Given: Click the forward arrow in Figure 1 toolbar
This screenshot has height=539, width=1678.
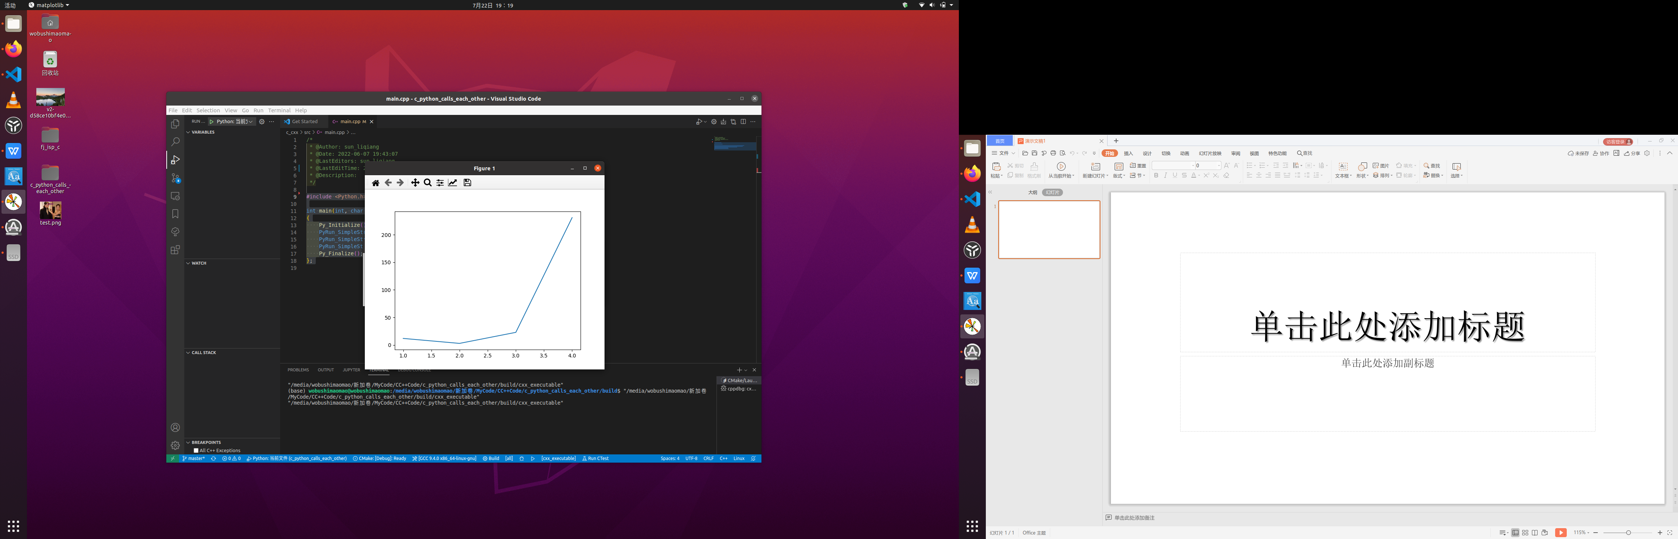Looking at the screenshot, I should point(400,183).
